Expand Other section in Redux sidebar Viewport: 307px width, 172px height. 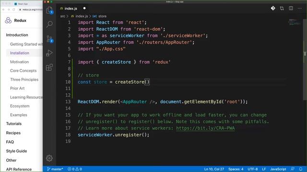click(11, 160)
